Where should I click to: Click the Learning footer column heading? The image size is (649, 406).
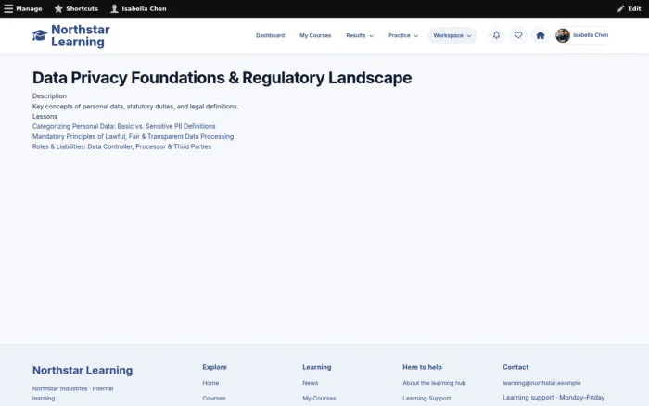[317, 367]
